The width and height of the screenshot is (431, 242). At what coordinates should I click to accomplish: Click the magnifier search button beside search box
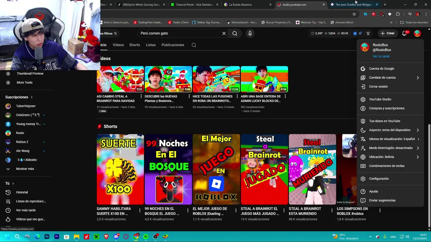click(x=235, y=33)
